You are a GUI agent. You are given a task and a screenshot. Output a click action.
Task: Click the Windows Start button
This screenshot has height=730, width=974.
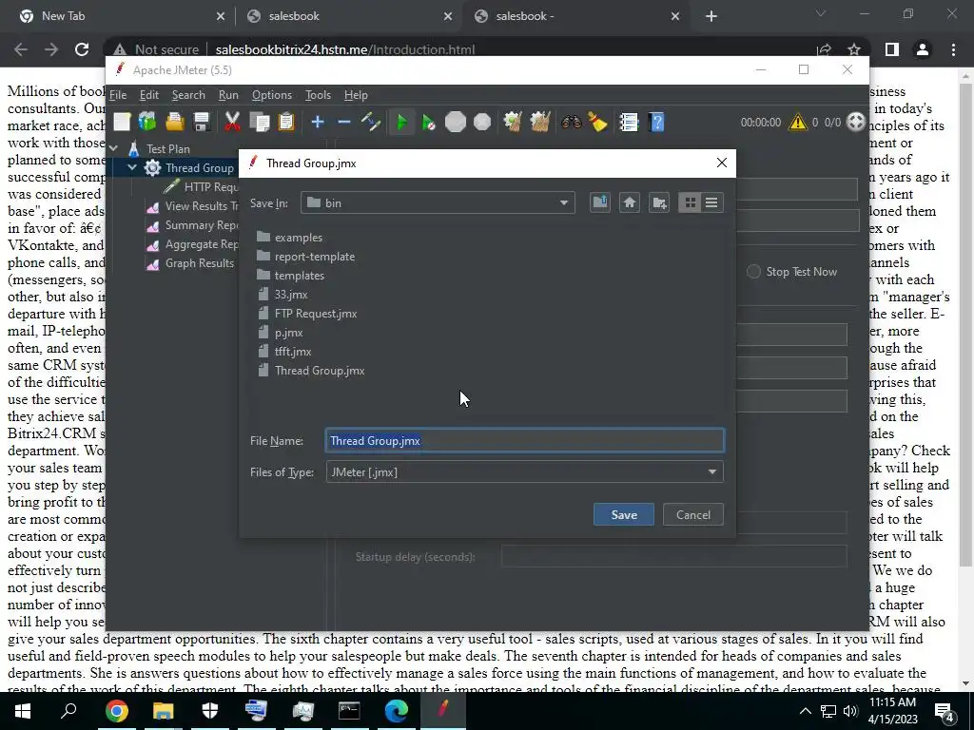[x=23, y=711]
